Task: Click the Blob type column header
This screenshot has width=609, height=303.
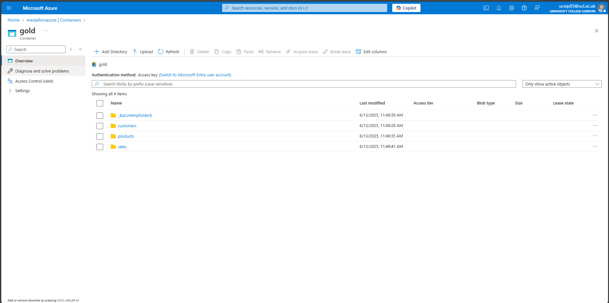Action: coord(486,103)
